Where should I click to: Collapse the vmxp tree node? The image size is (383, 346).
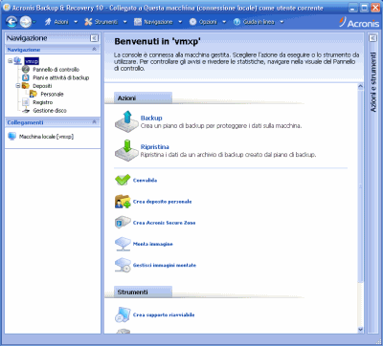(x=11, y=61)
